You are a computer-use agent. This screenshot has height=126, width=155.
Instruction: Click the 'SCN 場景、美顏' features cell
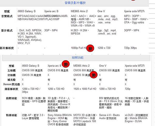(34, 101)
